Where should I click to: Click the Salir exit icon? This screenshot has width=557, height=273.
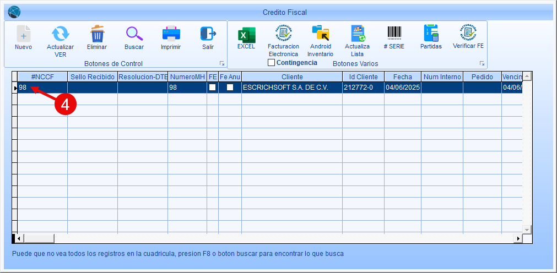(208, 35)
